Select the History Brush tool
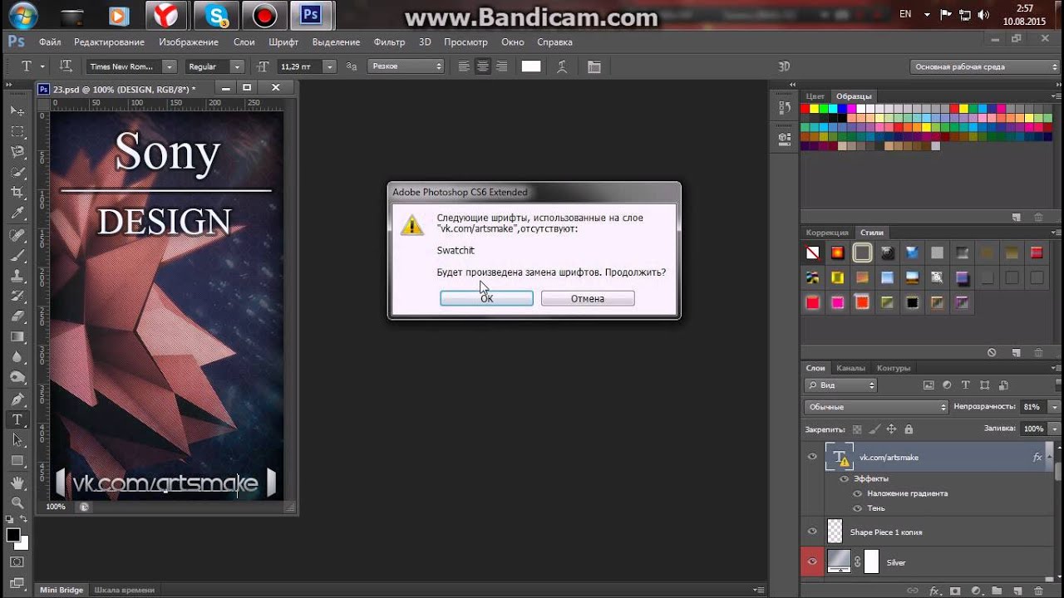Screen dimensions: 1064x598 click(17, 297)
